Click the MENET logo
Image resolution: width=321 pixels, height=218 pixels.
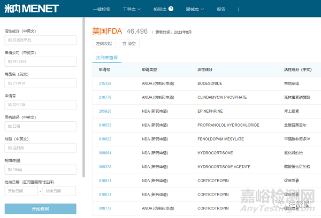point(31,9)
